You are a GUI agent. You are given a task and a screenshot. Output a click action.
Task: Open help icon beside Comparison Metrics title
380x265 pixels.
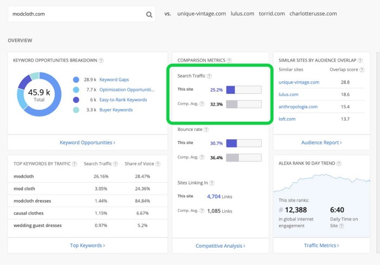[229, 61]
